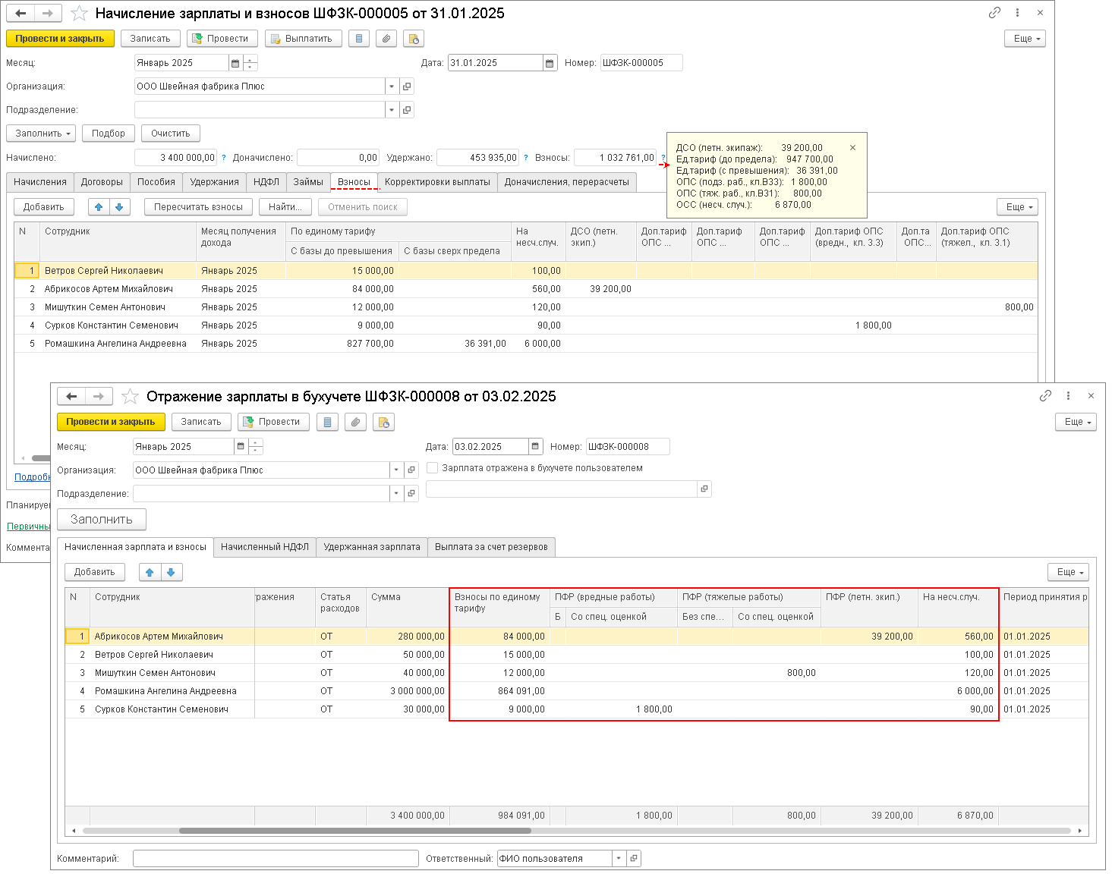Open the НДФЛ tab
1112x874 pixels.
point(266,182)
